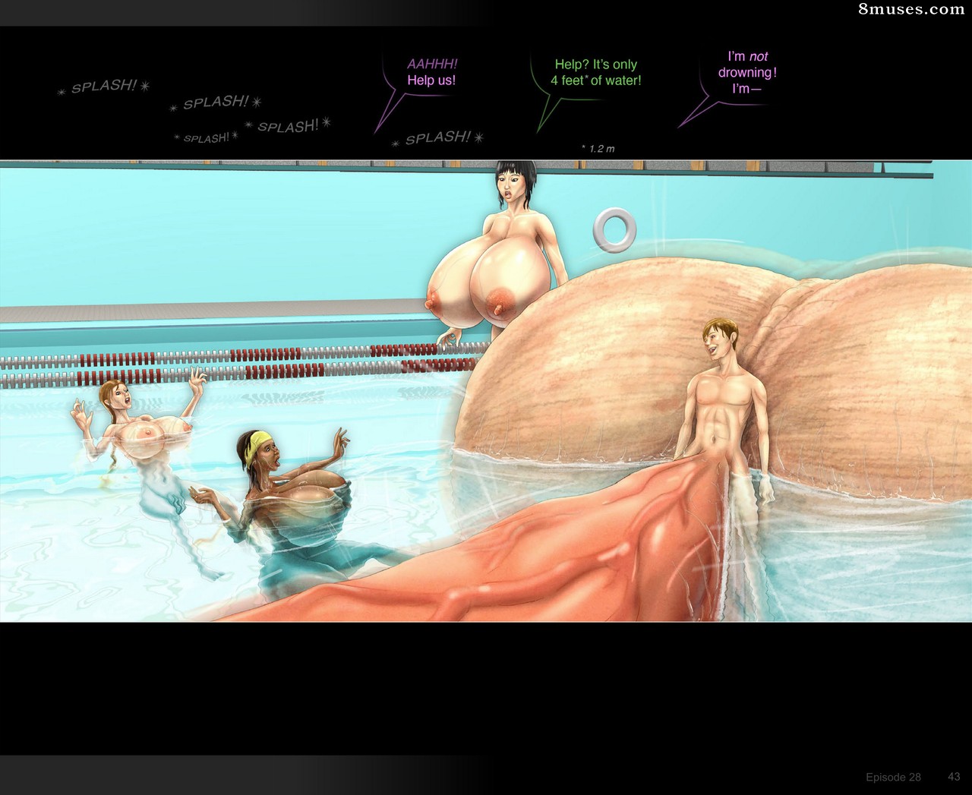The image size is (972, 795).
Task: Click the page number "43"
Action: (954, 777)
